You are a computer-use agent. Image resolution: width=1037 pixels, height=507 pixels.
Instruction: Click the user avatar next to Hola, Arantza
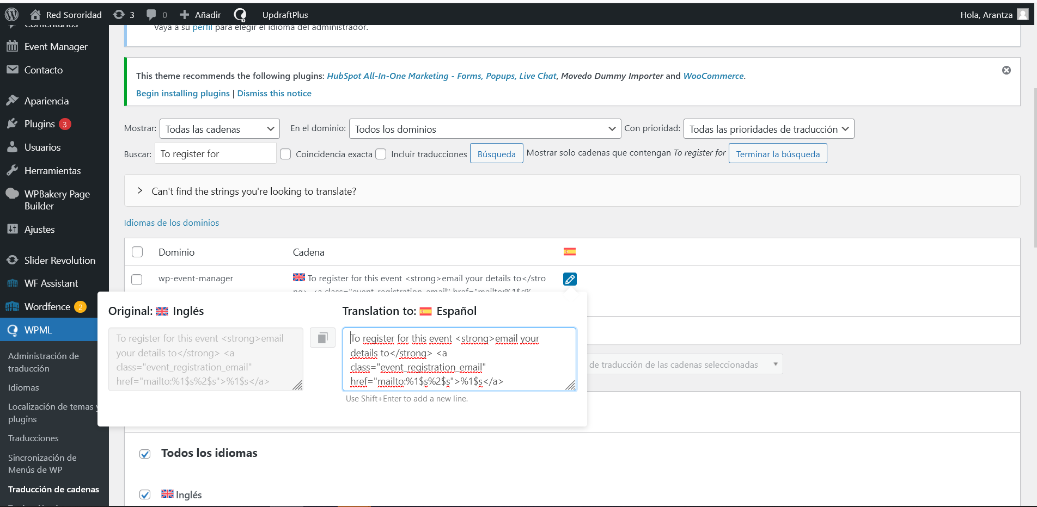[1023, 15]
